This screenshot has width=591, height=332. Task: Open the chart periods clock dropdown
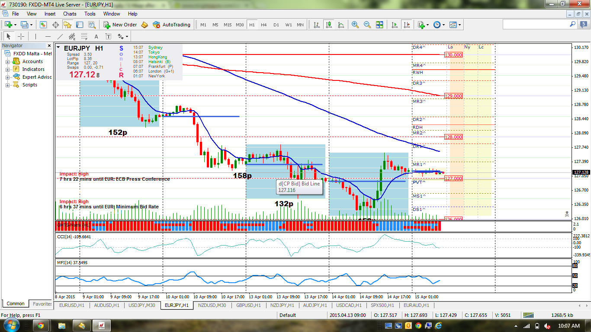tap(439, 25)
